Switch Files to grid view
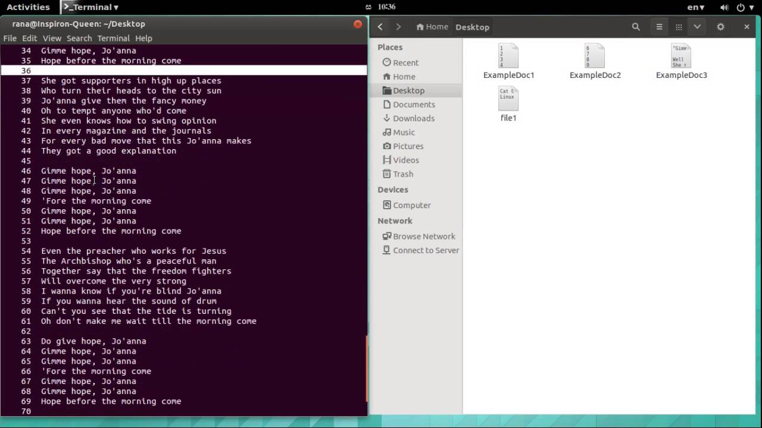This screenshot has height=428, width=762. click(x=678, y=27)
